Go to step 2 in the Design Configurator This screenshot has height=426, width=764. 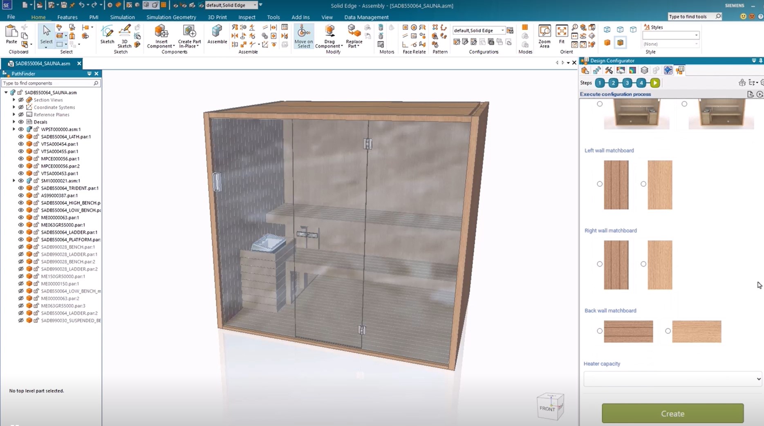pyautogui.click(x=613, y=83)
